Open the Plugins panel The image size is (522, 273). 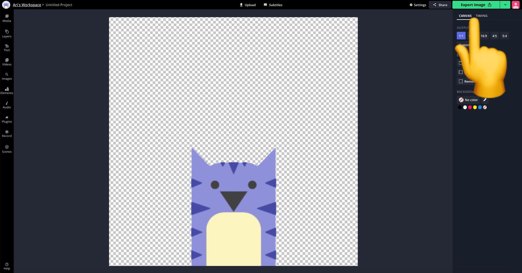click(x=7, y=119)
